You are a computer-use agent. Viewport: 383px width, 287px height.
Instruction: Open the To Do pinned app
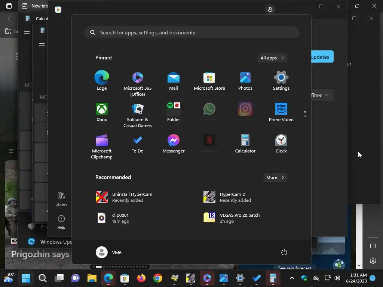(138, 143)
